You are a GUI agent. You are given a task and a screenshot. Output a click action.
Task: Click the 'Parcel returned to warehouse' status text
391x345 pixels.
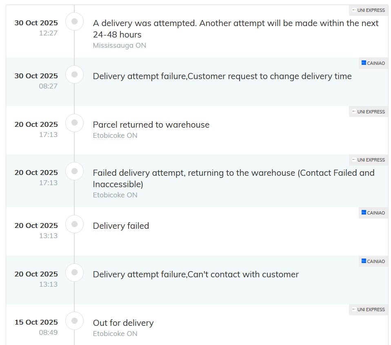click(x=151, y=125)
